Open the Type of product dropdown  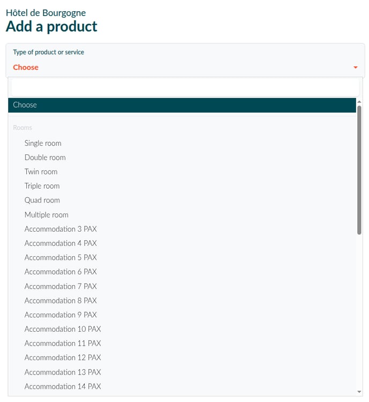185,61
